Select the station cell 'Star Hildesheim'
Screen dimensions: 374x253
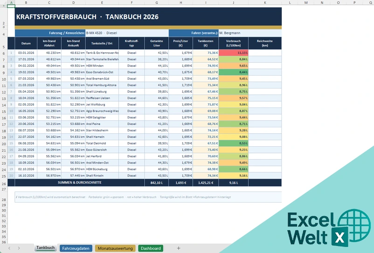click(x=102, y=130)
